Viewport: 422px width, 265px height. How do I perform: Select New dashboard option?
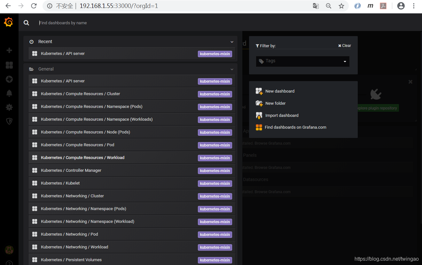(280, 91)
